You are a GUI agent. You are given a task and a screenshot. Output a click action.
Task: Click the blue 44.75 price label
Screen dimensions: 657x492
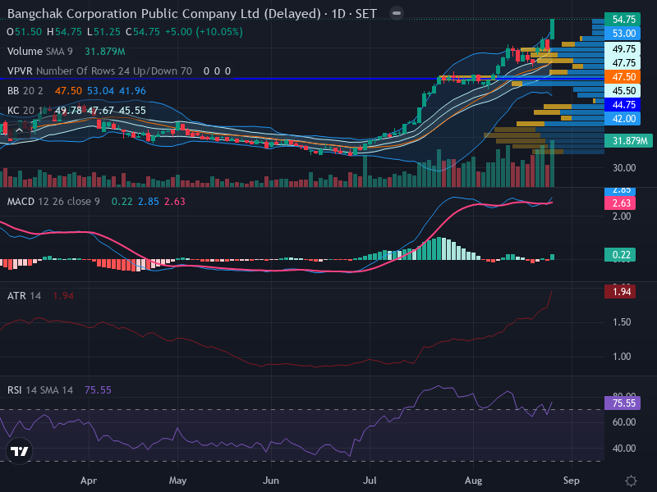[623, 105]
